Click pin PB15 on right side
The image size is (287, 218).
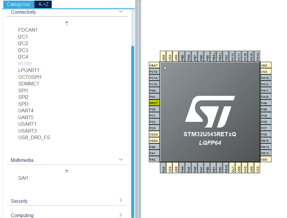266,141
